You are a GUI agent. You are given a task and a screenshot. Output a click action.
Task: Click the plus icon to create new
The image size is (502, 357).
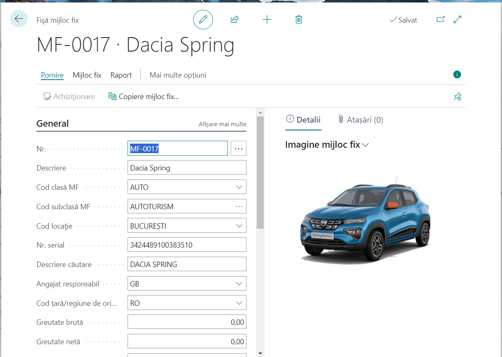pos(267,19)
